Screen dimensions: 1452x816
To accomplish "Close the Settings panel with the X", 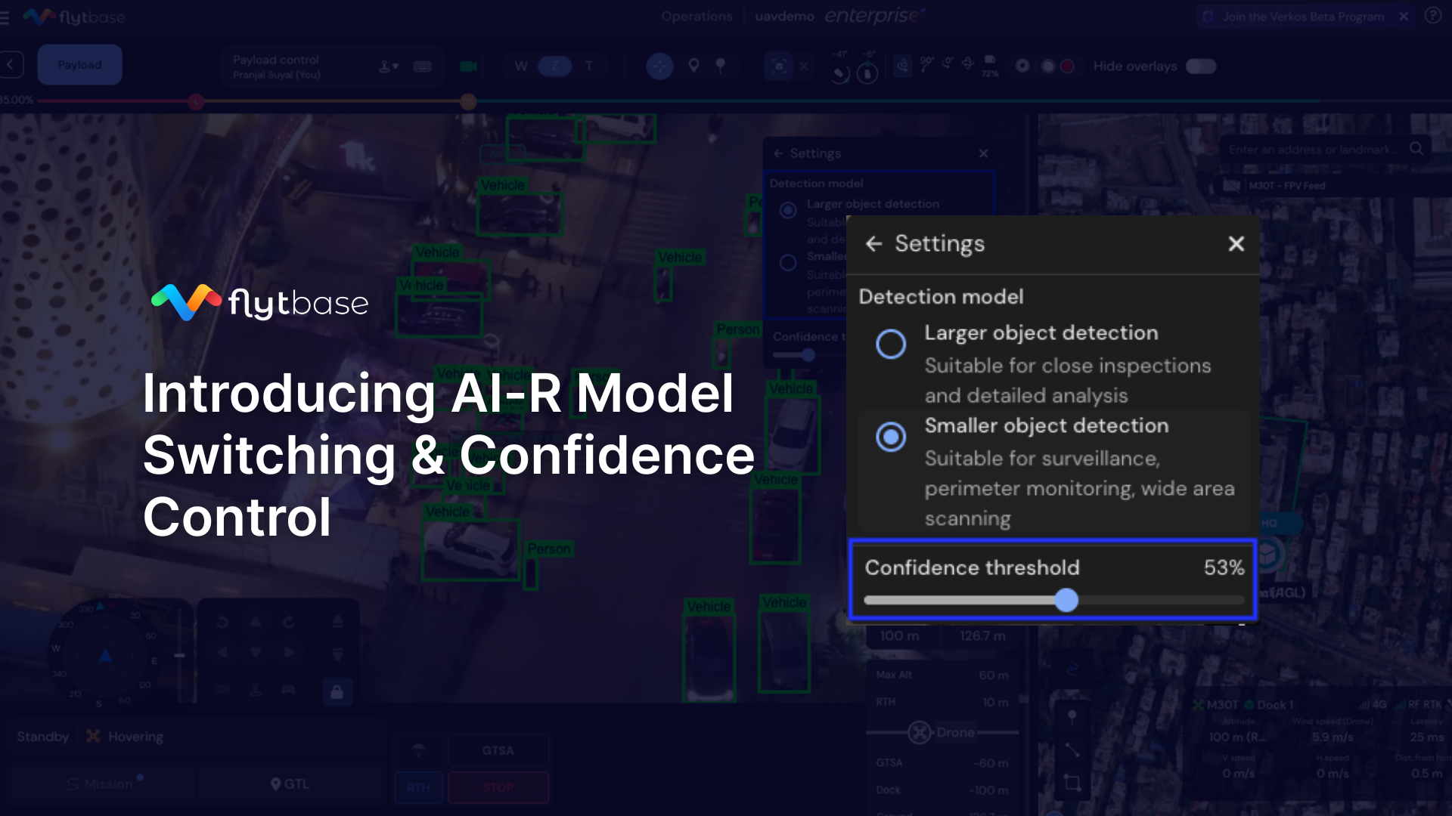I will click(1236, 243).
